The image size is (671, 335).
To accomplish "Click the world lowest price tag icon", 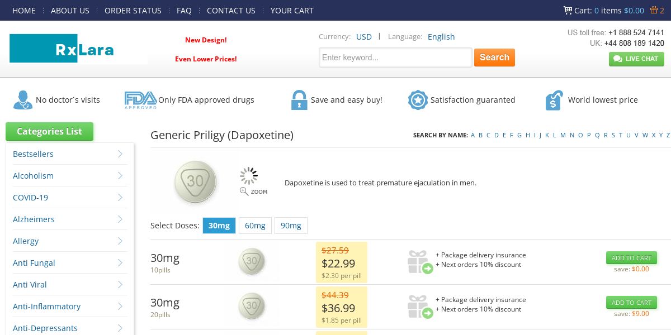I will point(554,100).
